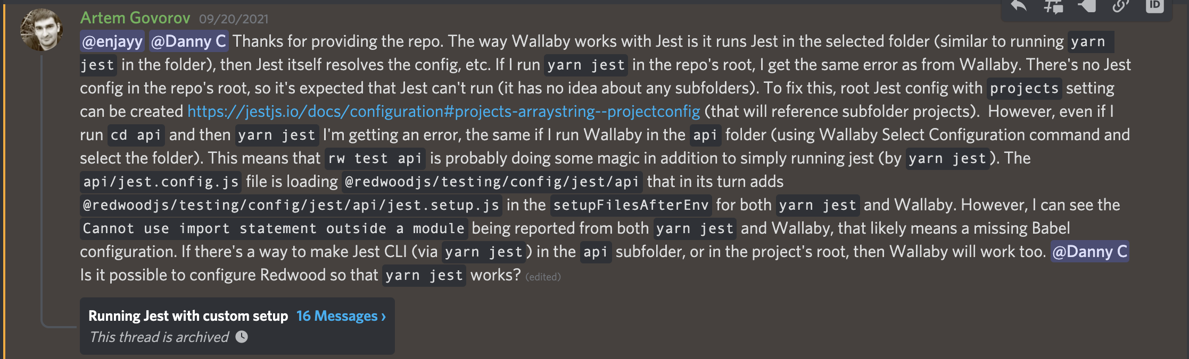The image size is (1189, 359).
Task: Copy the message ID
Action: pyautogui.click(x=1154, y=6)
